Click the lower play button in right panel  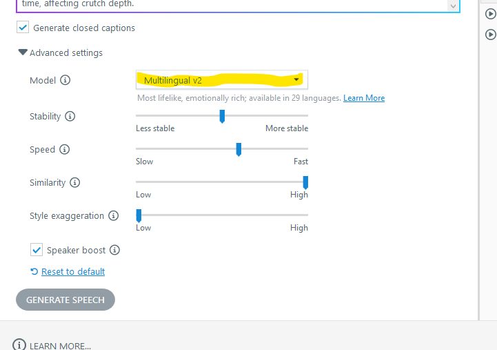491,34
